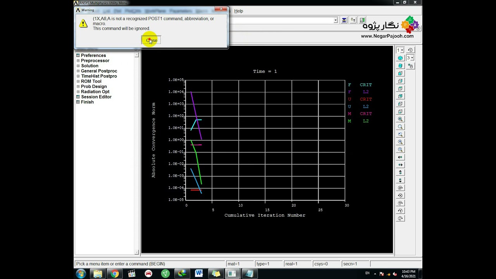Open the Contact Manager toolbar icon
The width and height of the screenshot is (496, 279).
(x=362, y=20)
